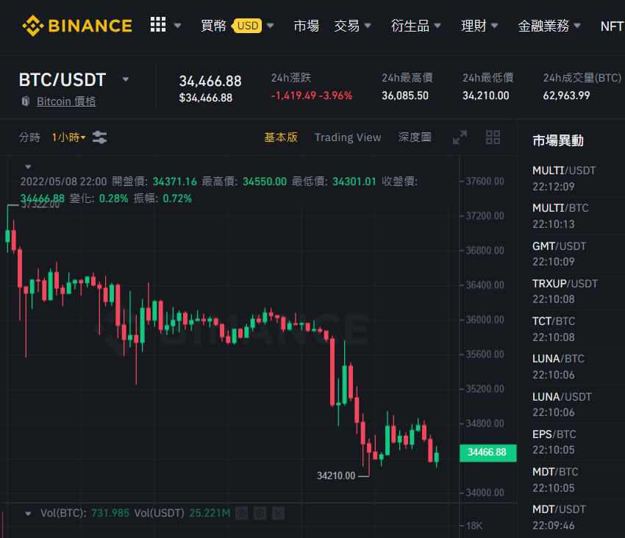The width and height of the screenshot is (625, 538).
Task: Click the 24h成交量 value 62,963.99
Action: tap(566, 96)
